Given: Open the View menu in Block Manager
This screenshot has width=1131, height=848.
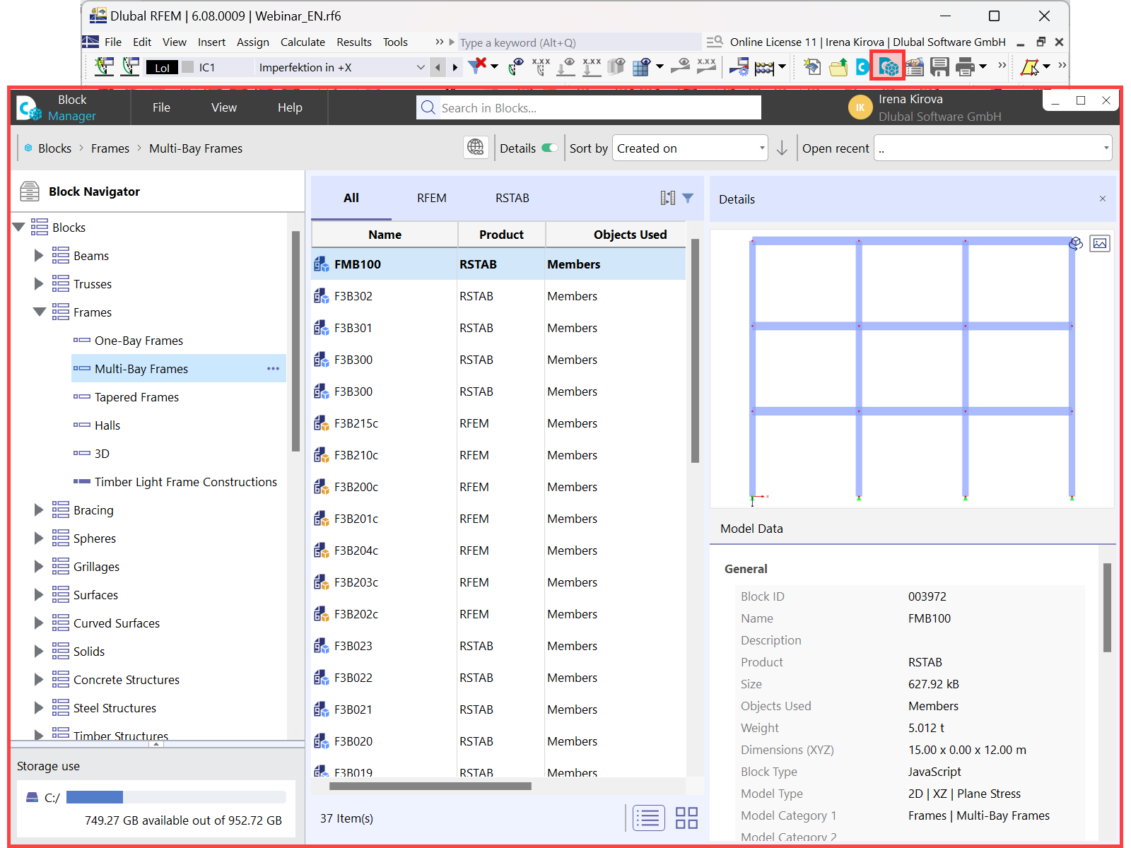Looking at the screenshot, I should click(223, 107).
